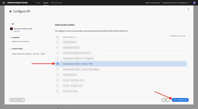Open the app switcher grid icon

pos(4,3)
